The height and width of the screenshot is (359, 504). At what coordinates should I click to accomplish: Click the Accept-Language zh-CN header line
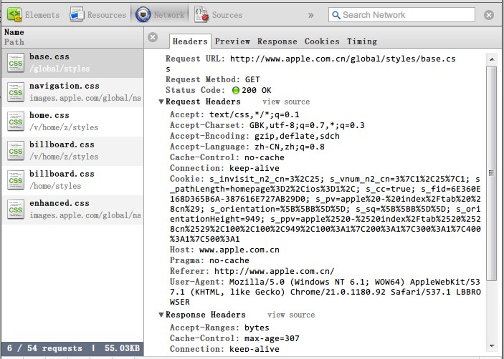(x=247, y=147)
